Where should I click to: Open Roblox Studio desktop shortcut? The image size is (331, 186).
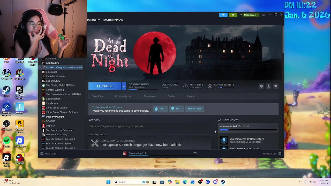coord(6,160)
